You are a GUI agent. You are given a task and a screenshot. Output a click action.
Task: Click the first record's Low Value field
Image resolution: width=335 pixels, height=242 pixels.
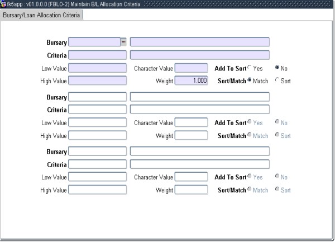(x=97, y=68)
